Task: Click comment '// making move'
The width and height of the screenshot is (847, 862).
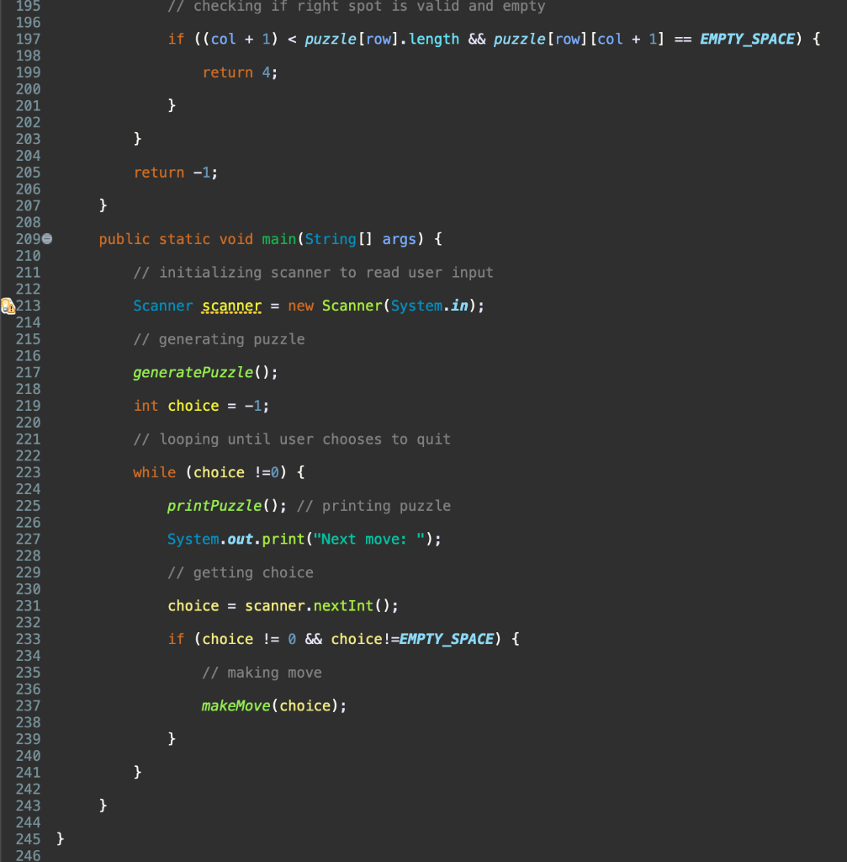Action: tap(262, 673)
